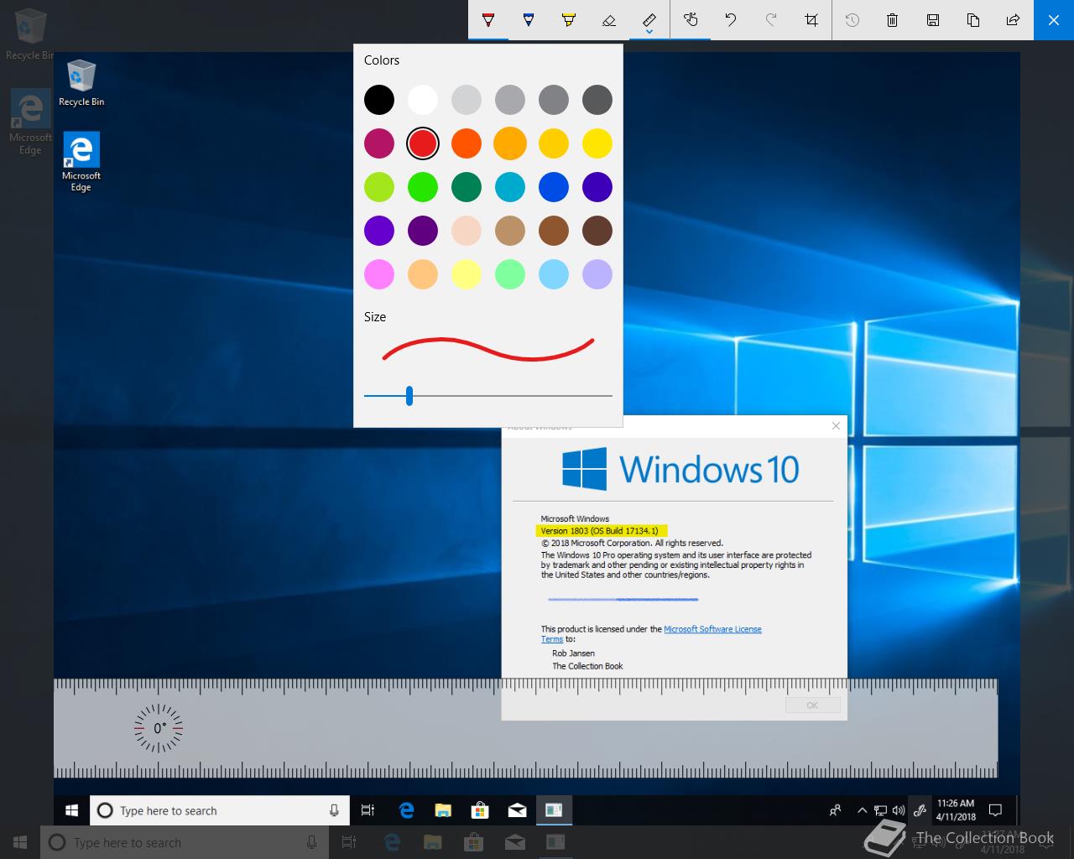Click the red stroke size preview
Image resolution: width=1074 pixels, height=859 pixels.
coord(488,349)
